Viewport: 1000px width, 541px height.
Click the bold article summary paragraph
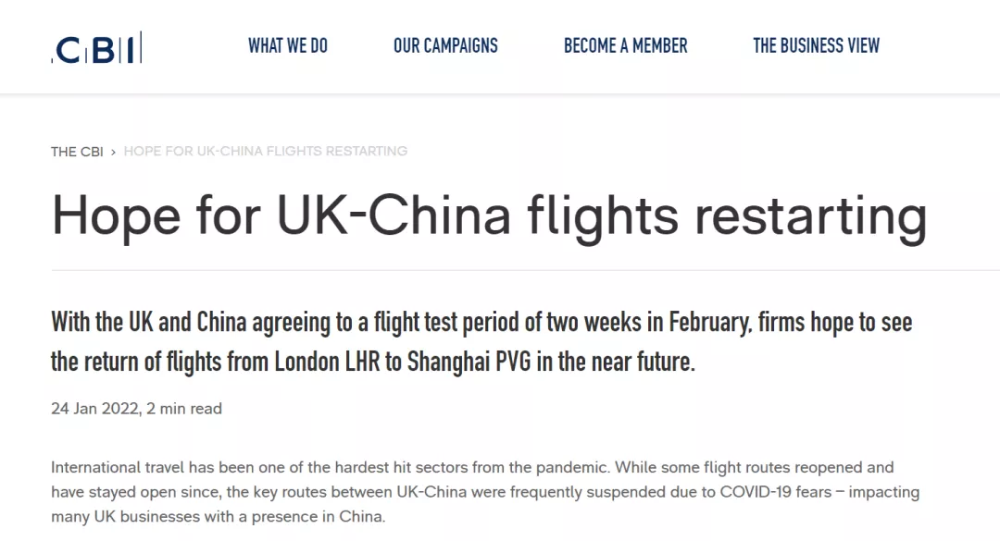[x=481, y=341]
